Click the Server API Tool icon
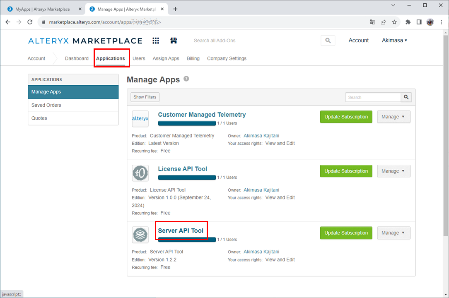Image resolution: width=449 pixels, height=298 pixels. (x=140, y=235)
